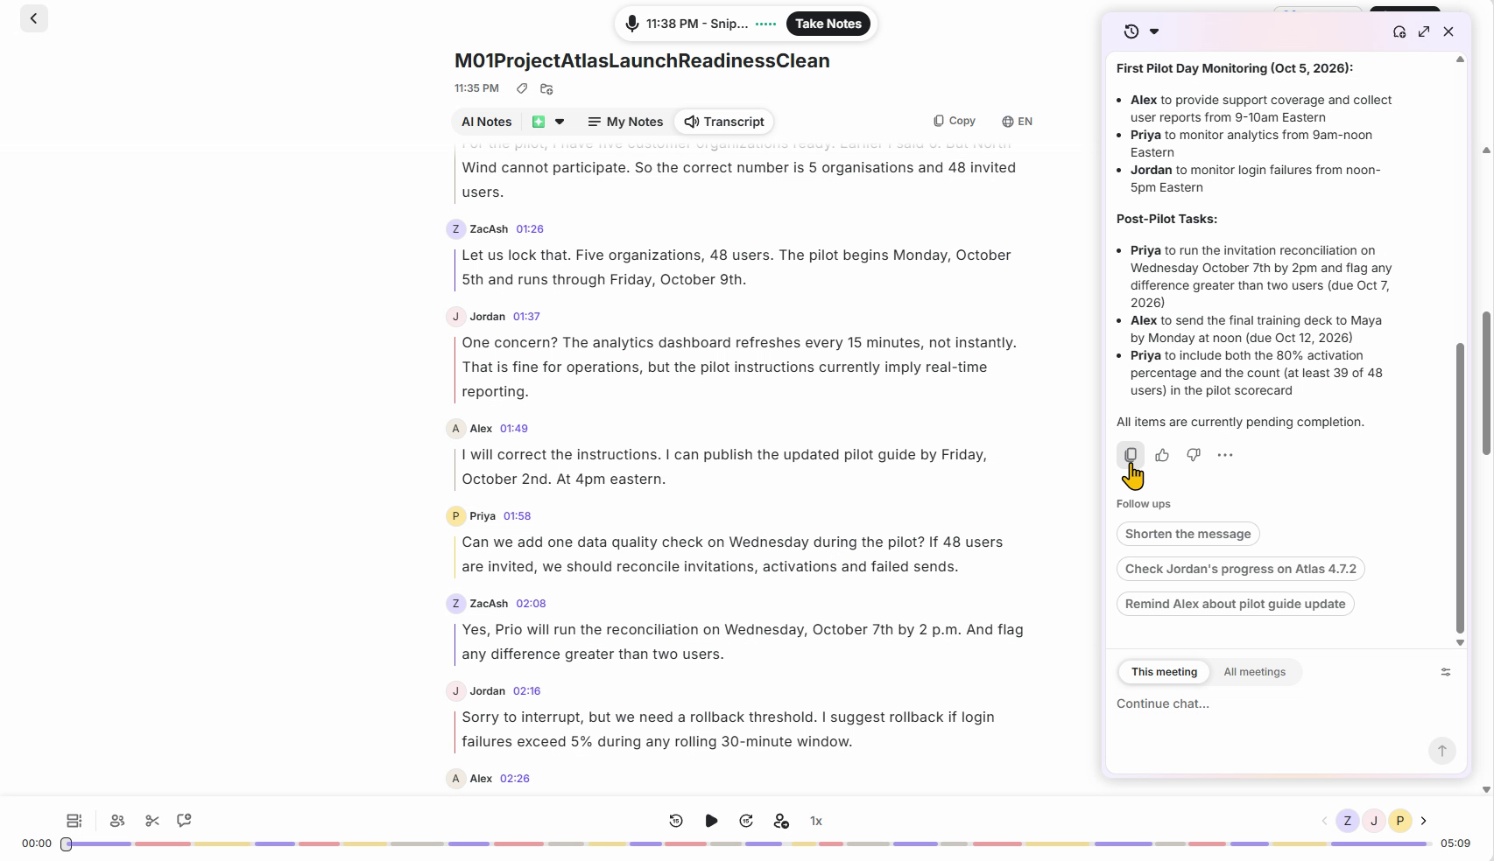Image resolution: width=1494 pixels, height=861 pixels.
Task: Give the AI response a thumbs up
Action: (x=1162, y=455)
